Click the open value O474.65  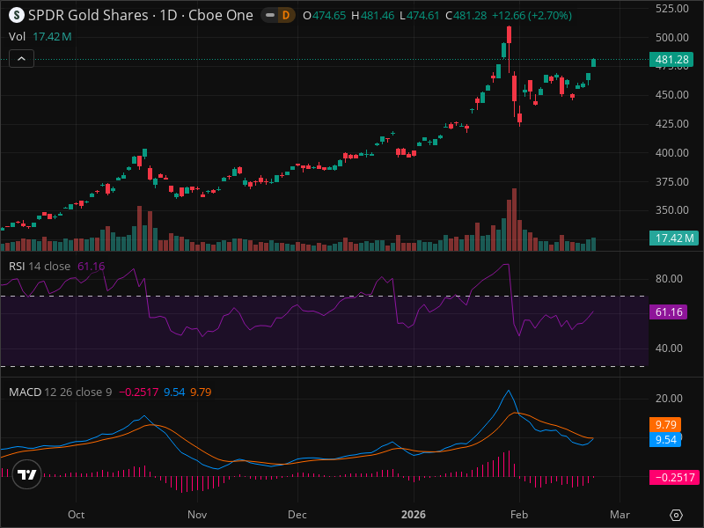point(325,16)
